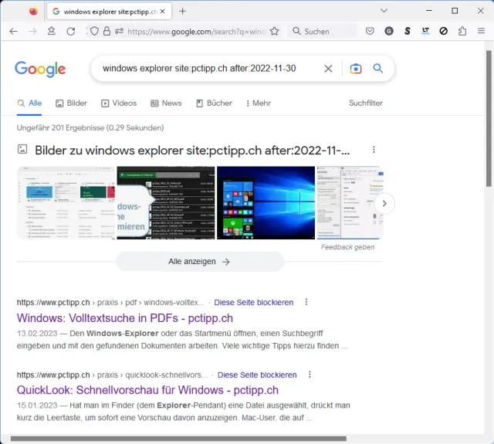Screen dimensions: 494x444
Task: Click the Firefox Suchen search box
Action: point(322,31)
